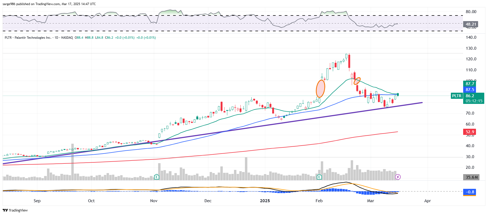Click the 05:12:15 bar countdown timer
This screenshot has height=215, width=488.
click(474, 101)
